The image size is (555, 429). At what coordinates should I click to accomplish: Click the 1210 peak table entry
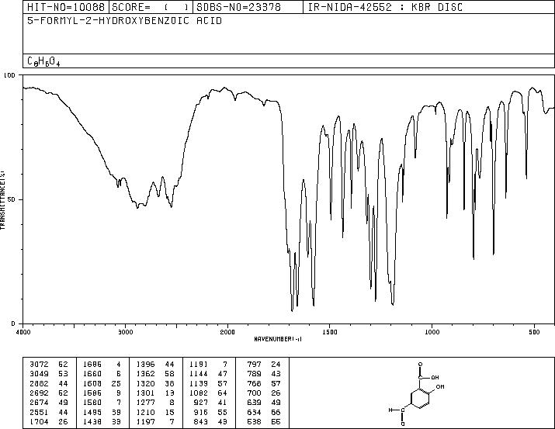pyautogui.click(x=155, y=413)
